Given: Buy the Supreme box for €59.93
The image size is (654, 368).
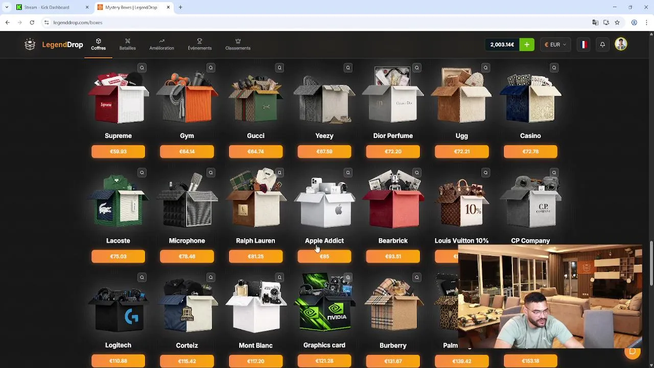Looking at the screenshot, I should [x=118, y=151].
